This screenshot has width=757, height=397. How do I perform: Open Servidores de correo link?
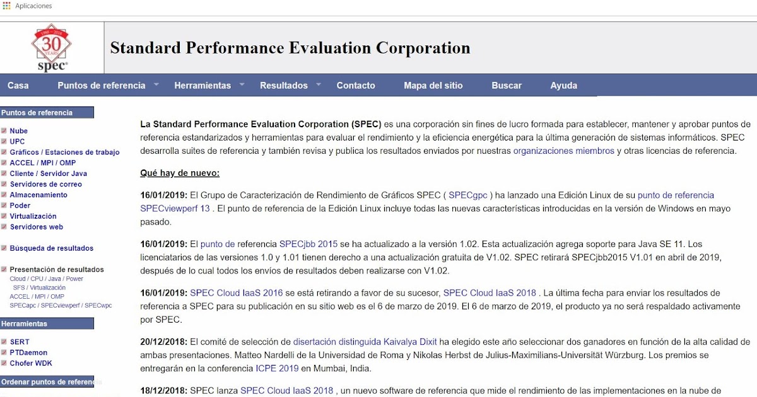pos(46,184)
